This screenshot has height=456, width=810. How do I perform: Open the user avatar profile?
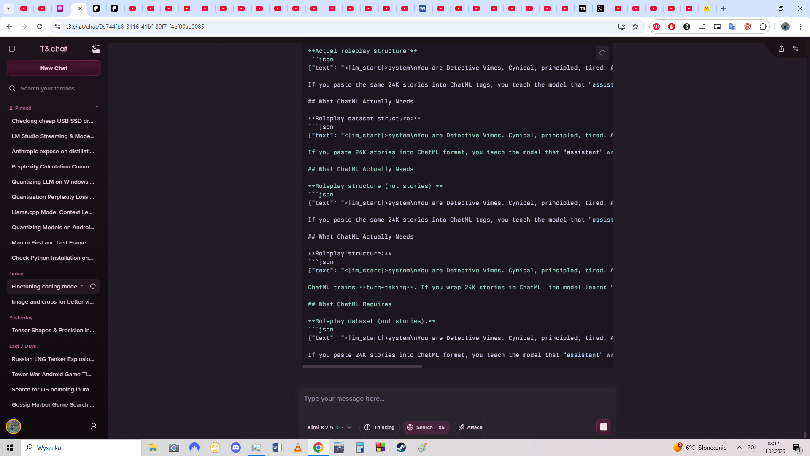coord(13,426)
